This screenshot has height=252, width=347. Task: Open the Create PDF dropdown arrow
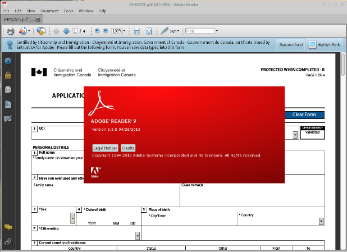29,31
